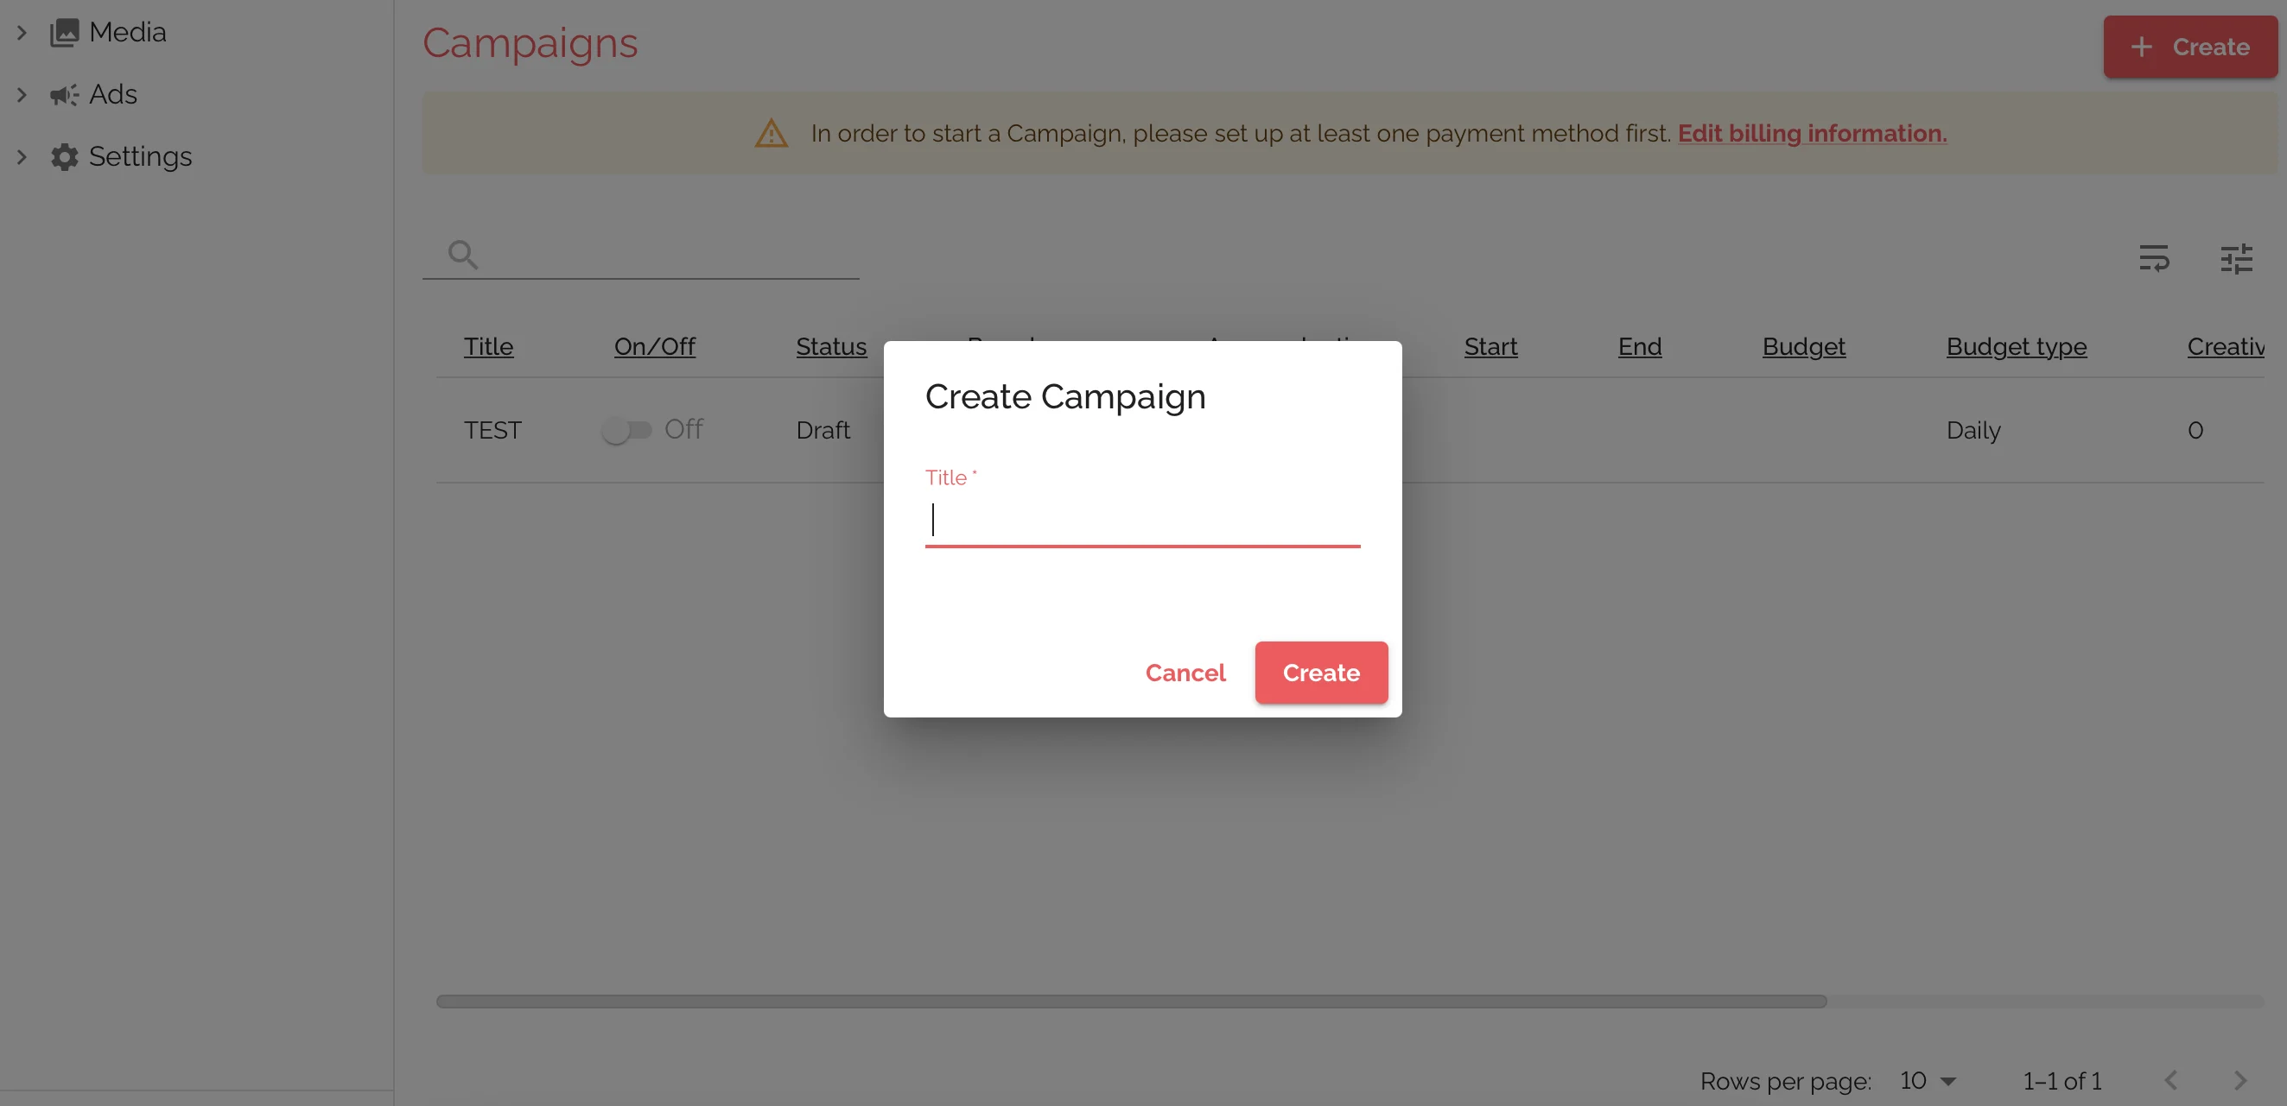Focus the campaign Title input field
The image size is (2287, 1106).
click(x=1142, y=520)
